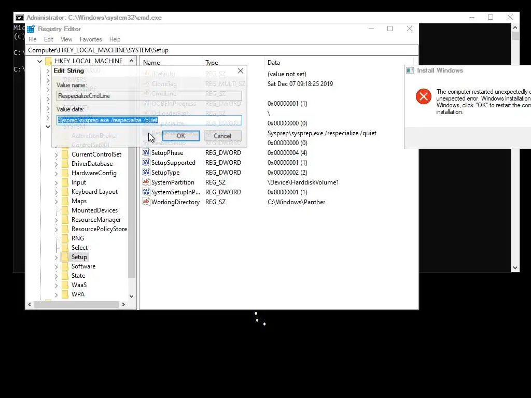Click the HardwareConfig folder icon
The image size is (531, 398).
[65, 173]
